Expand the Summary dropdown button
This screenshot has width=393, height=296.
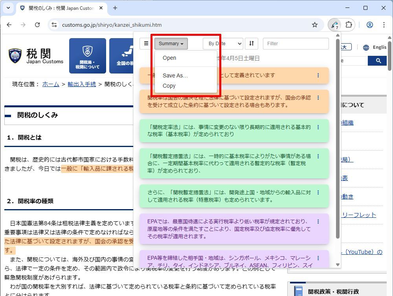171,44
